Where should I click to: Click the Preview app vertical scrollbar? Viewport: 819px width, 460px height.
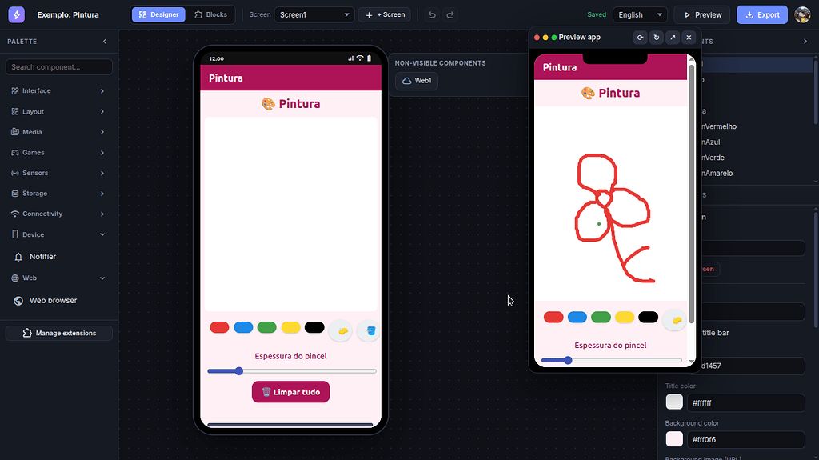pos(692,194)
